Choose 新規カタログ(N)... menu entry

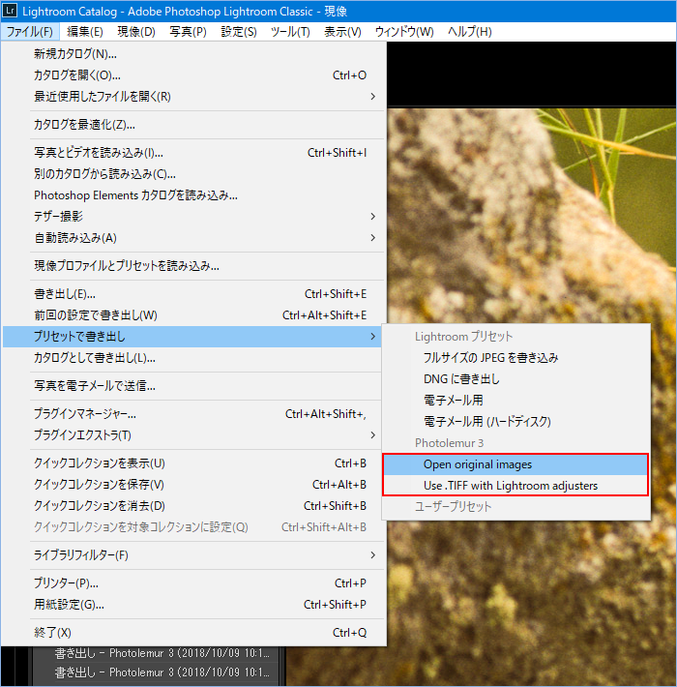coord(193,54)
